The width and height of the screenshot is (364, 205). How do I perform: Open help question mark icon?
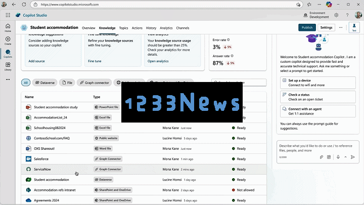point(347,15)
